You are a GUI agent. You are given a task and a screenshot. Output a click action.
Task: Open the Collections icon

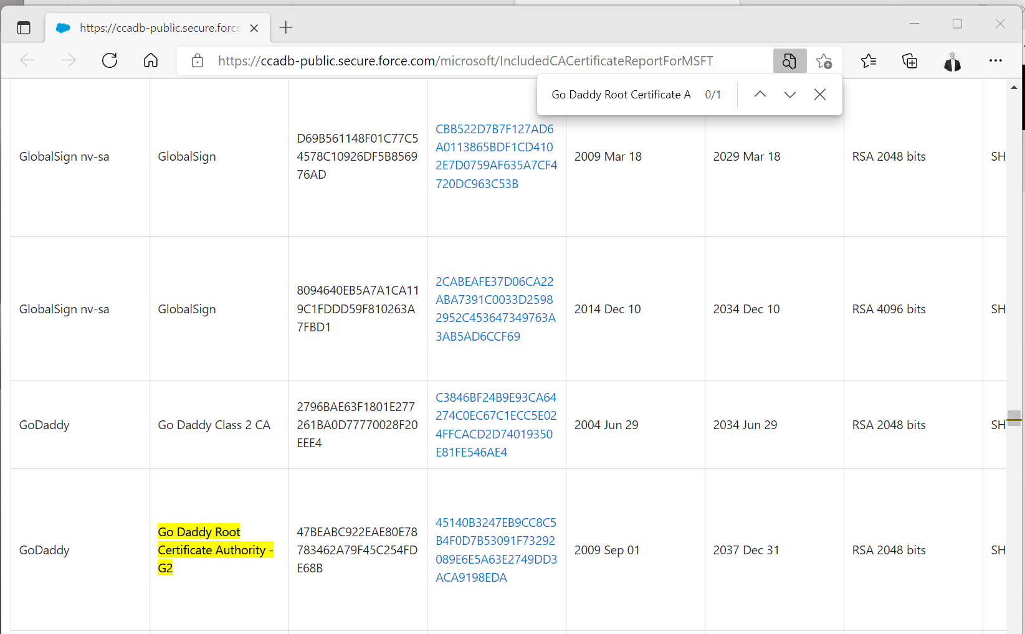[910, 61]
